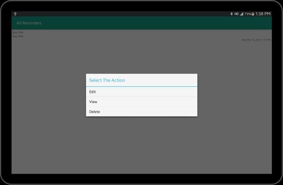Viewport: 283px width, 185px height.
Task: Tap the USB connection icon in status bar
Action: pos(15,14)
